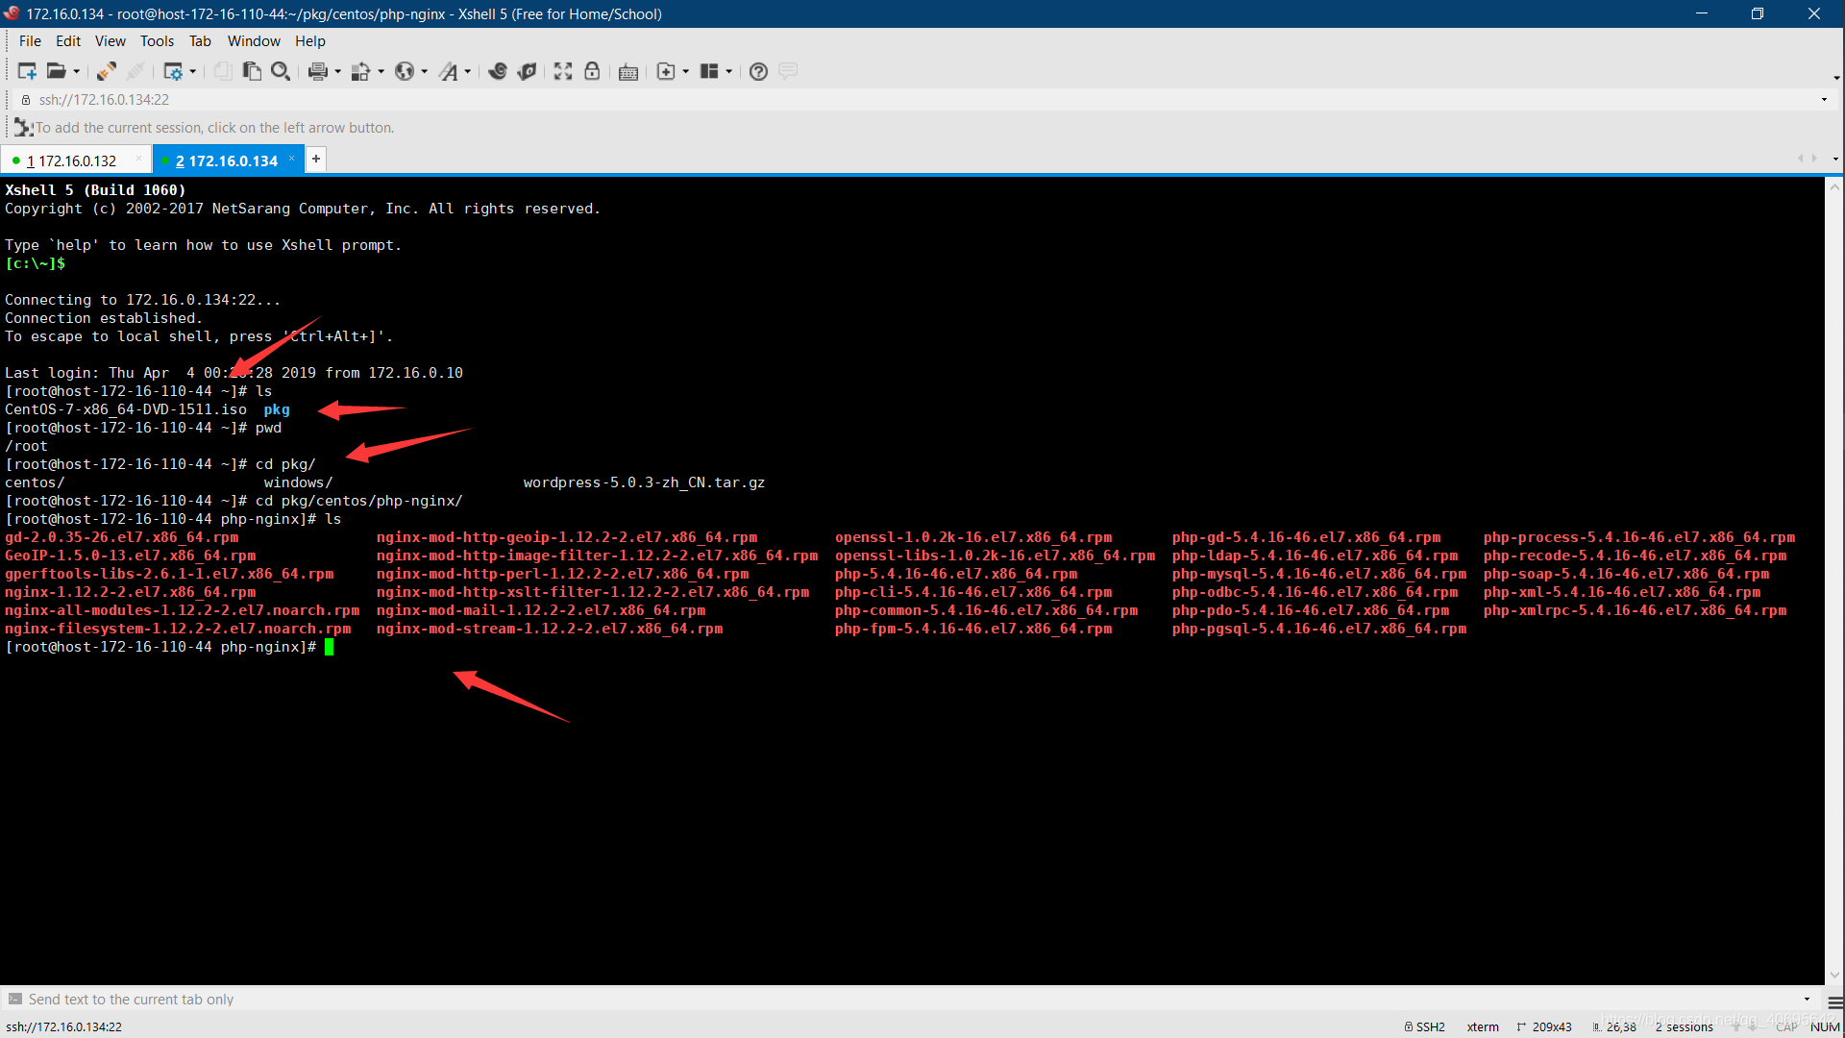Click the Font letter A icon
1845x1038 pixels.
[449, 71]
